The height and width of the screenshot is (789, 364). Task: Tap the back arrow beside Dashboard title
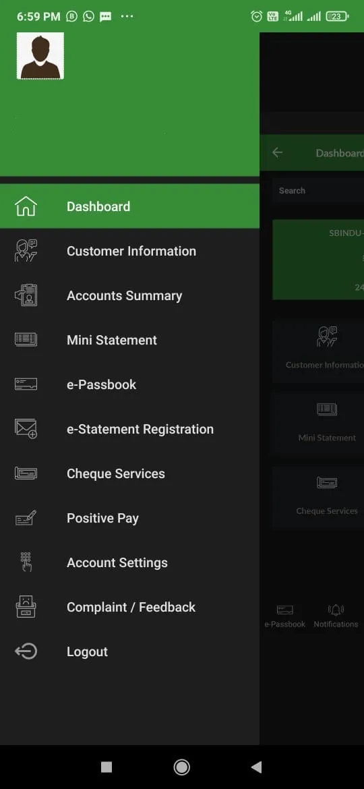(x=277, y=152)
